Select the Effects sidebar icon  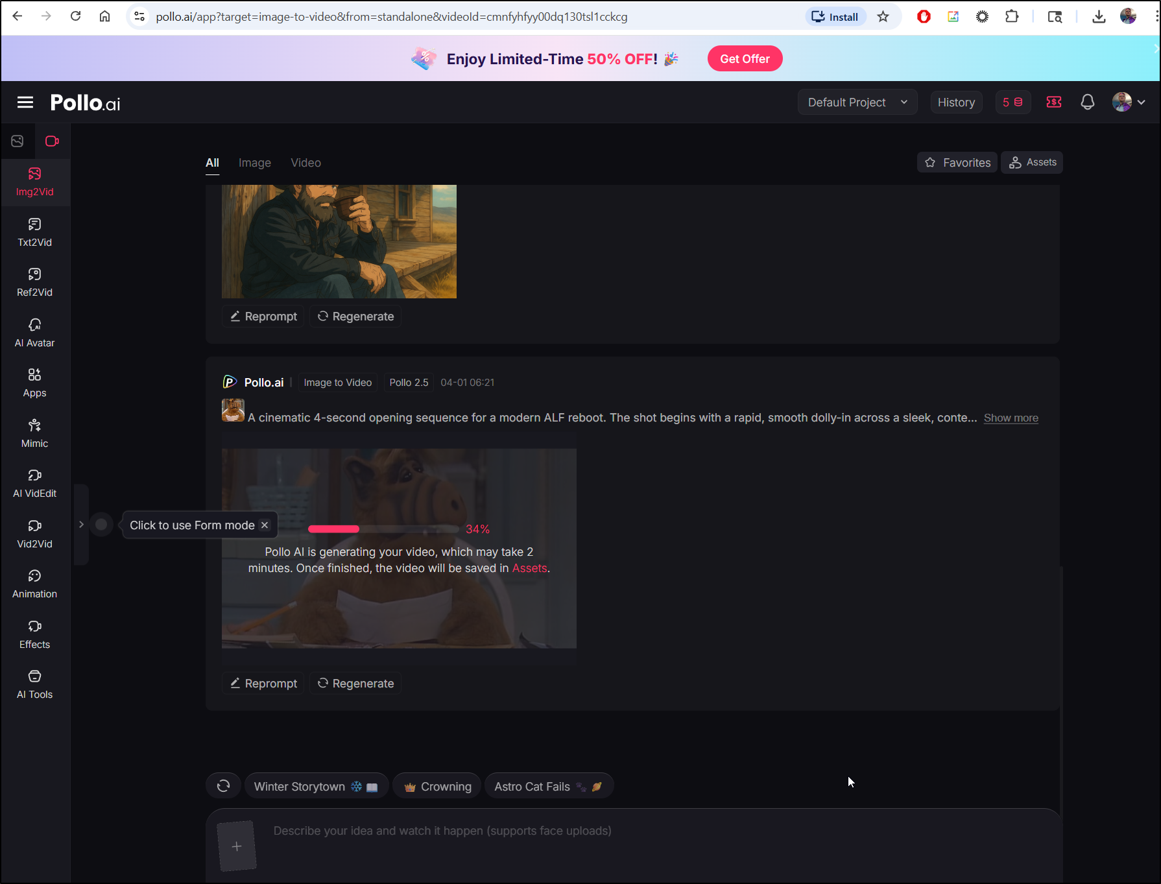pyautogui.click(x=35, y=635)
